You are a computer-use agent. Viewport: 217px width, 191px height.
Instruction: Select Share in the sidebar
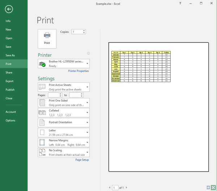coord(9,73)
